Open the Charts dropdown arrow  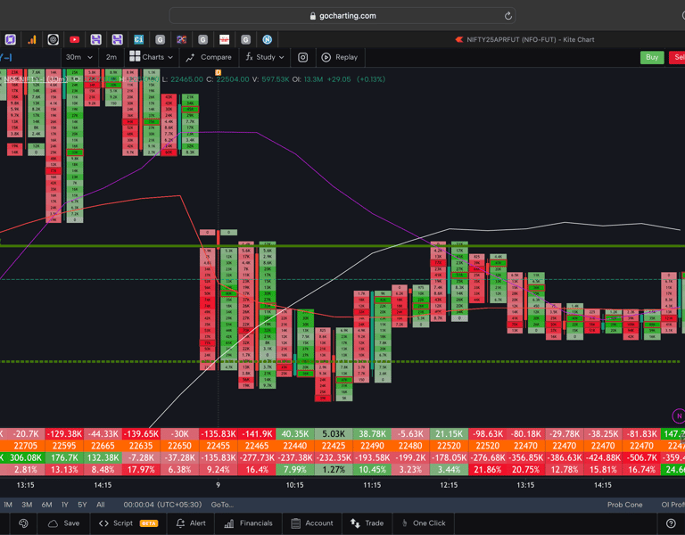170,58
